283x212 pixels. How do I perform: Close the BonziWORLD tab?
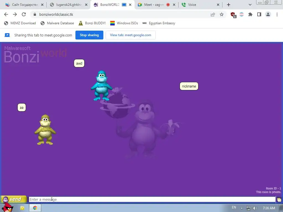pos(130,5)
